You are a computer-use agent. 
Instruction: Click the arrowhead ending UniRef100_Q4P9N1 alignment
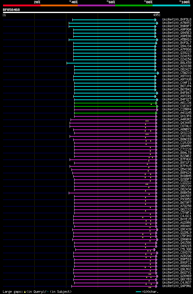pos(157,286)
